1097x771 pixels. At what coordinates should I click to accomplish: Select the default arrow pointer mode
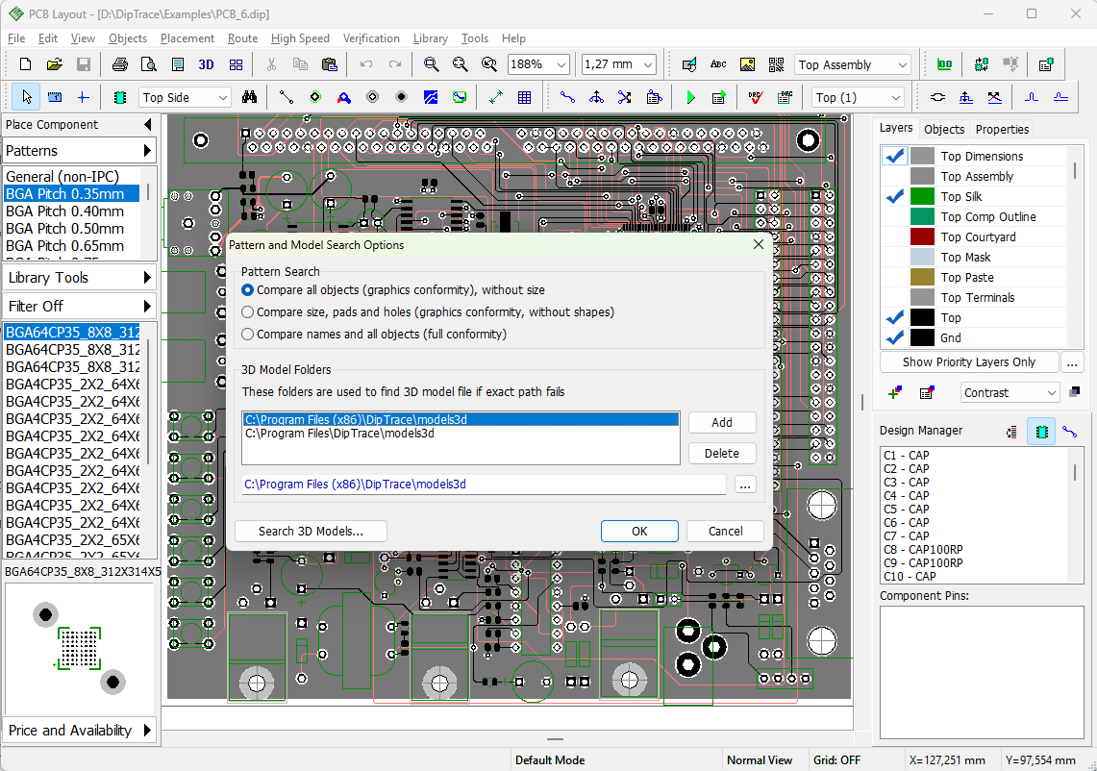coord(26,97)
